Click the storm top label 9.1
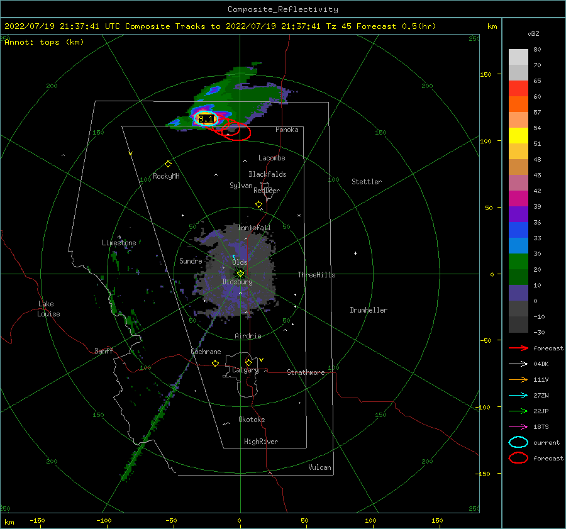Viewport: 566px width, 529px height. pyautogui.click(x=206, y=118)
